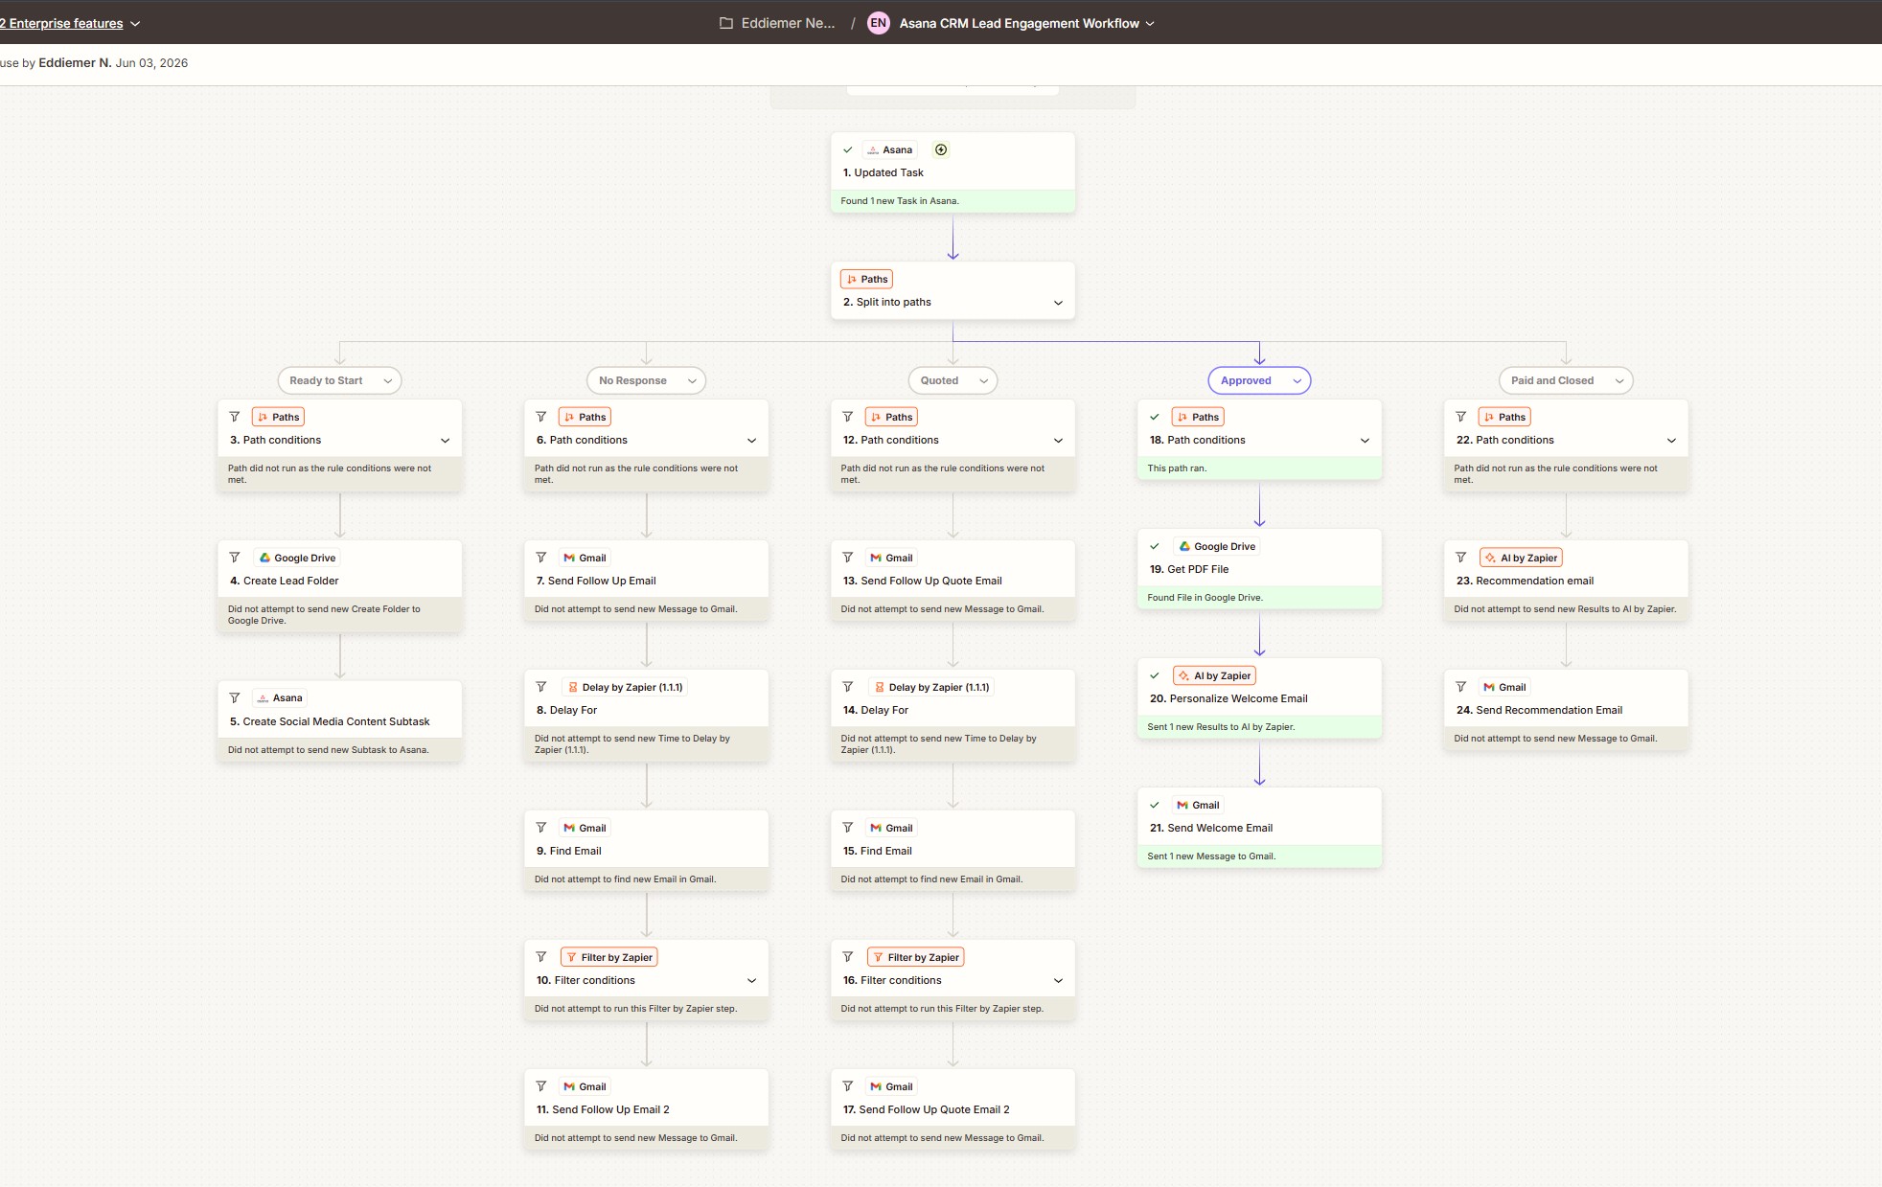Click the filter icon on step 4 Create Lead Folder

235,558
